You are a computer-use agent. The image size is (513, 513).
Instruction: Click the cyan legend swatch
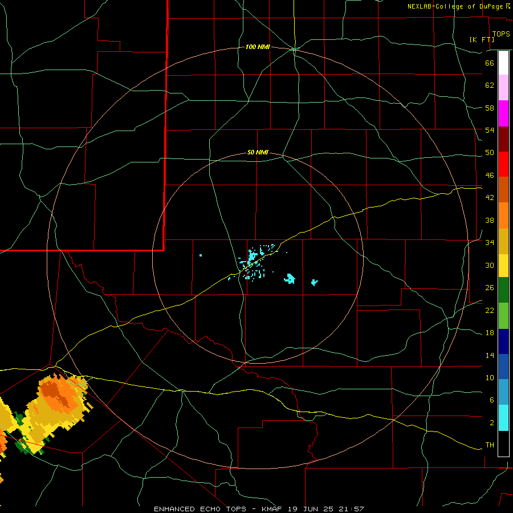click(503, 418)
